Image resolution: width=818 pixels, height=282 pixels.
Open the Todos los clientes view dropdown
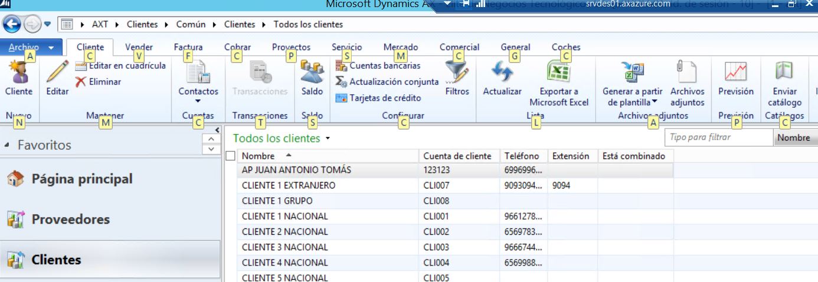pyautogui.click(x=328, y=139)
